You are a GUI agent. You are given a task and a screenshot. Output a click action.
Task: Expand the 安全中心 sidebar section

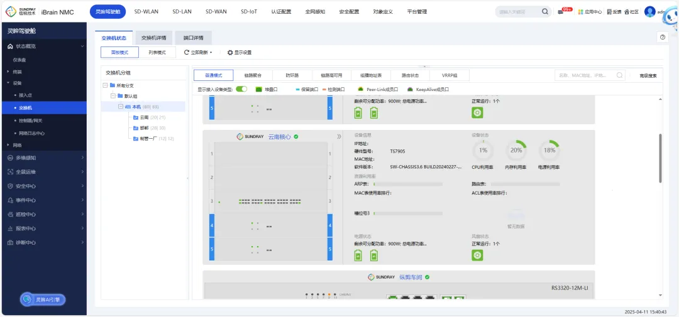click(x=43, y=186)
